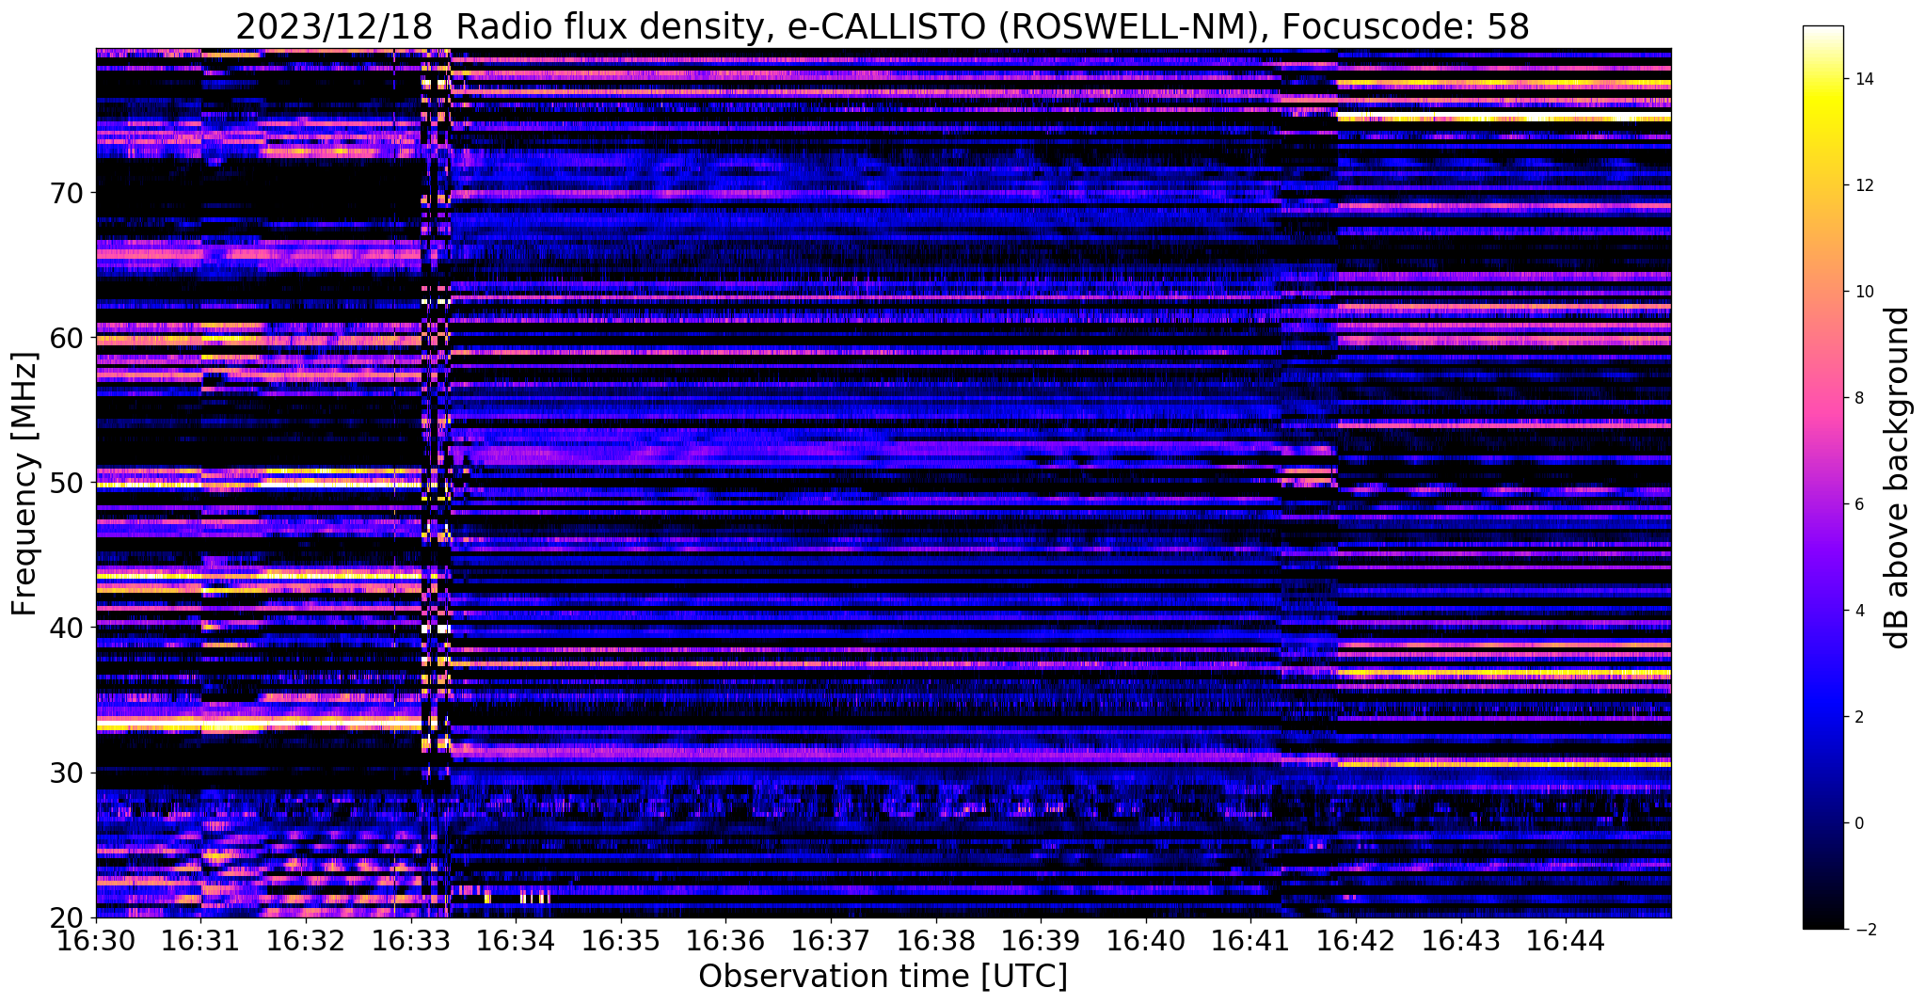Click the 50 MHz frequency tick label
The height and width of the screenshot is (1004, 1926).
66,483
